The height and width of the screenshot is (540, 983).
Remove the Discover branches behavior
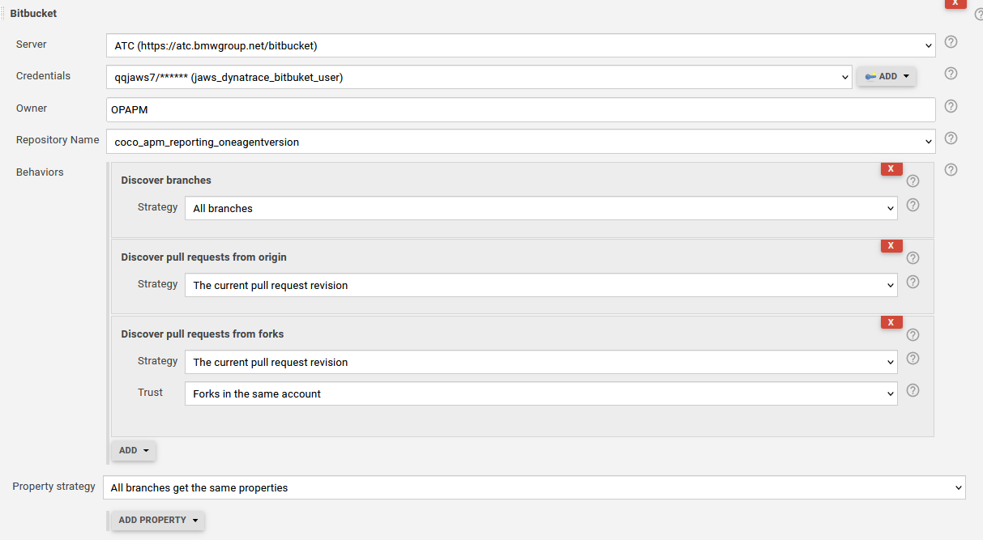click(891, 168)
